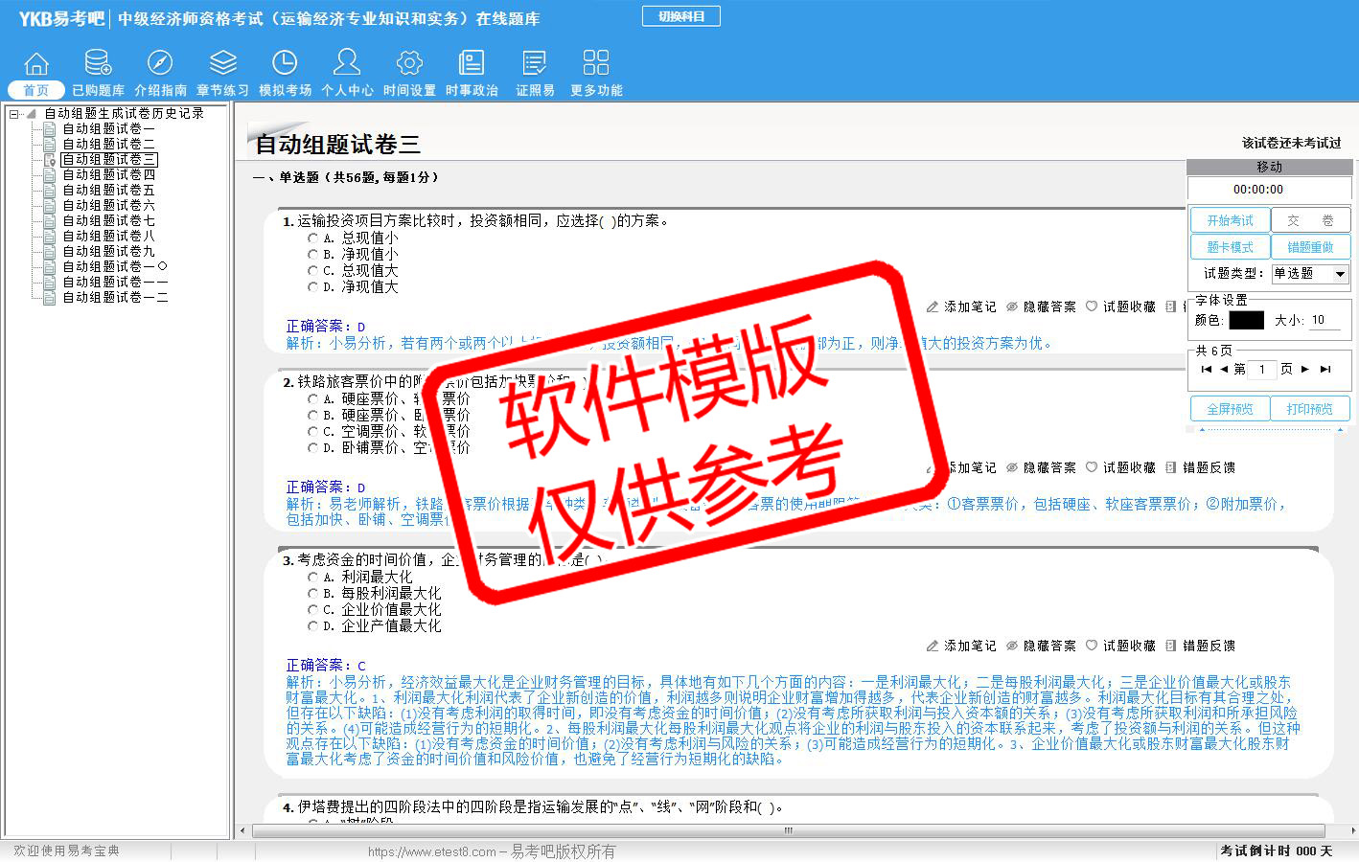
Task: Click the 开始考试 button
Action: click(x=1230, y=220)
